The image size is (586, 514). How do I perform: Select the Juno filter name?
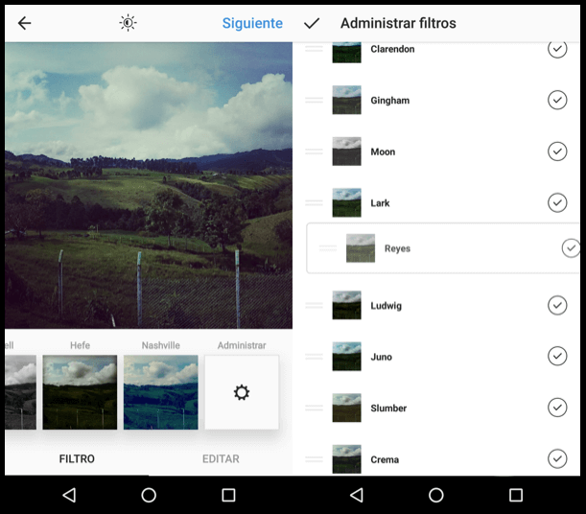click(x=381, y=357)
